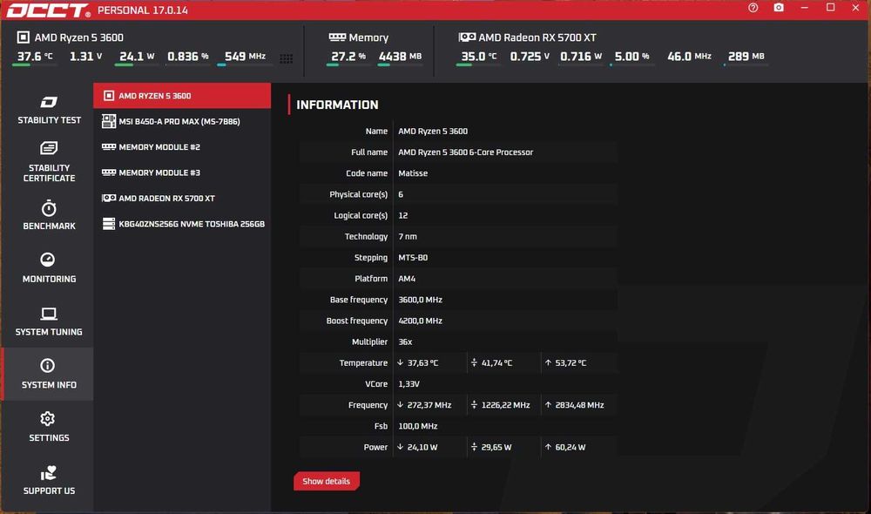Click Base frequency value 3600,0 MHz
The height and width of the screenshot is (514, 871).
click(x=420, y=300)
